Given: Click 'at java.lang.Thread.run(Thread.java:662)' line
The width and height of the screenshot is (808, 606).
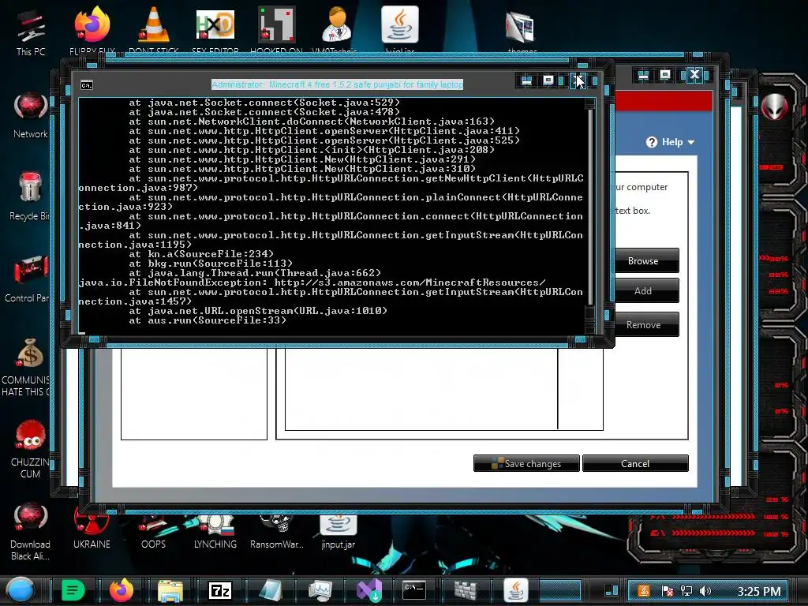Looking at the screenshot, I should [255, 273].
